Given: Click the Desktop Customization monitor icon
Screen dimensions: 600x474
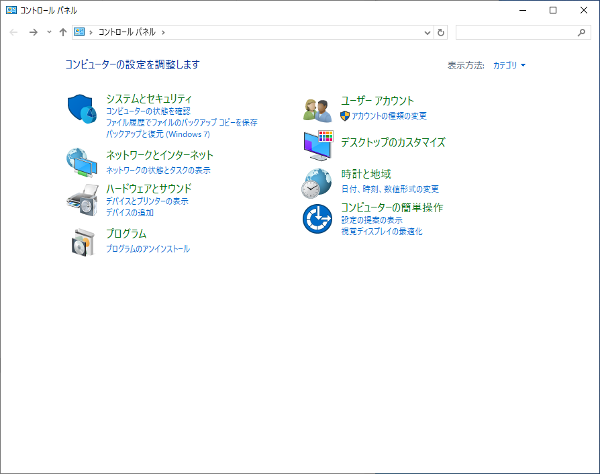Looking at the screenshot, I should [318, 146].
